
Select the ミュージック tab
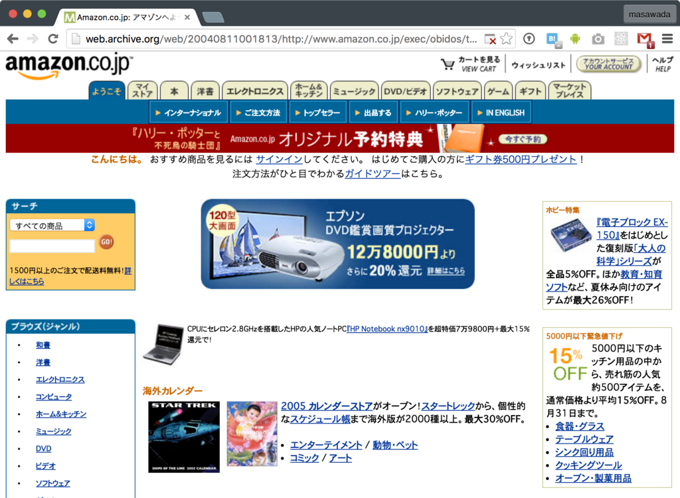tap(354, 91)
